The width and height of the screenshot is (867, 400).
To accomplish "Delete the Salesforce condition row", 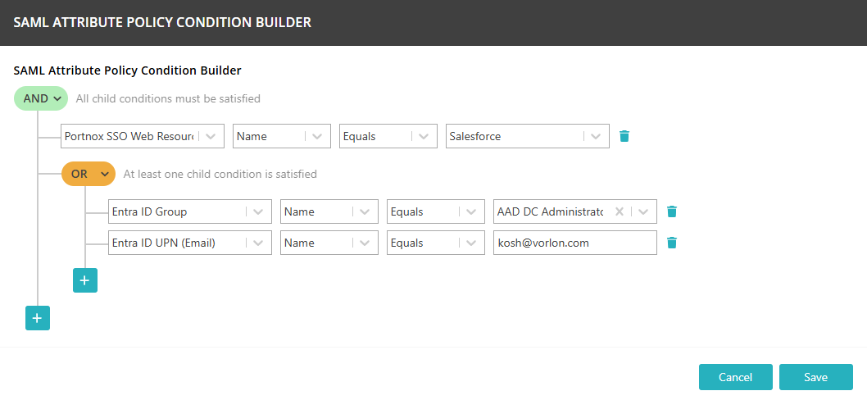I will click(624, 136).
